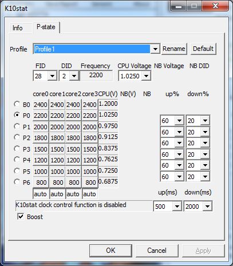Open the first up% dropdown at P0
This screenshot has width=233, height=266.
[x=179, y=121]
